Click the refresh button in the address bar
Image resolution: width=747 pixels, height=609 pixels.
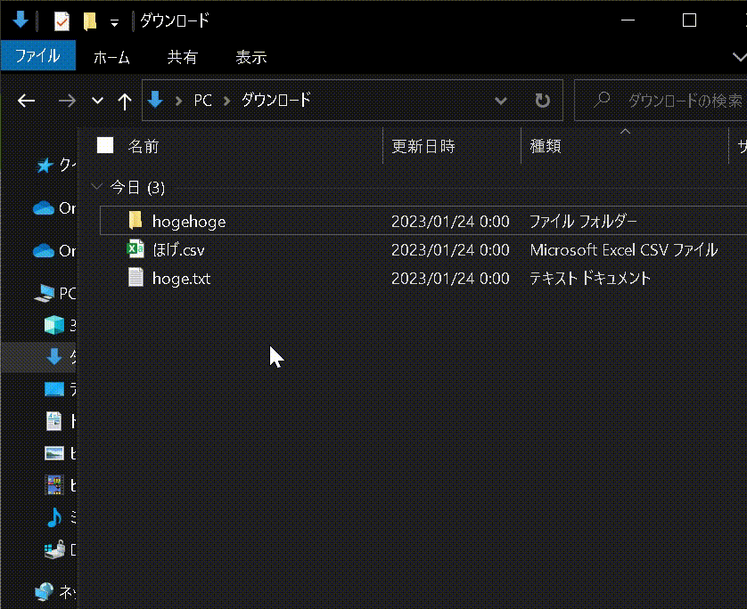542,100
